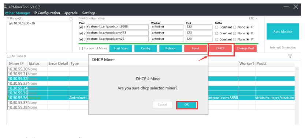
Task: Select Constant suffix for pool 3
Action: tap(217, 39)
